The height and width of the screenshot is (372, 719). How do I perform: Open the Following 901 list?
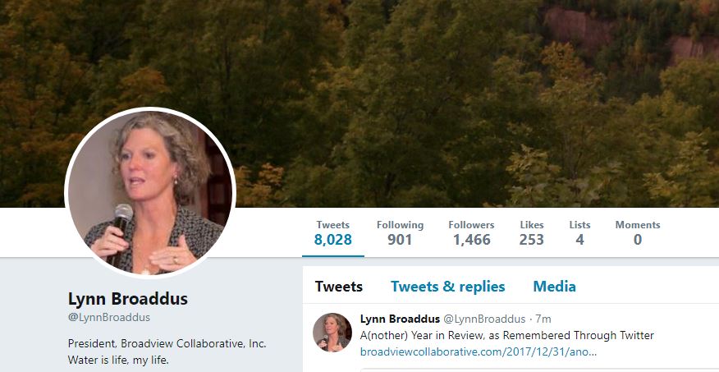coord(400,232)
